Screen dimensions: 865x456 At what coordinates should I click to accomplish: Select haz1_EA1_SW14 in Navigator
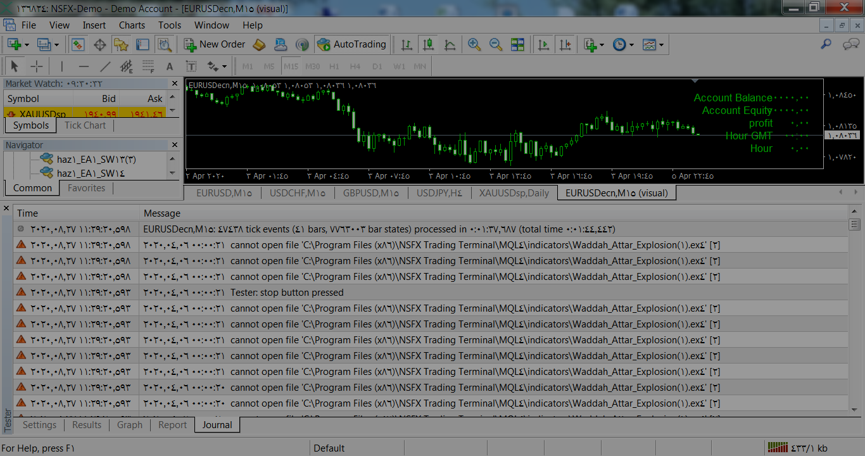pyautogui.click(x=91, y=173)
